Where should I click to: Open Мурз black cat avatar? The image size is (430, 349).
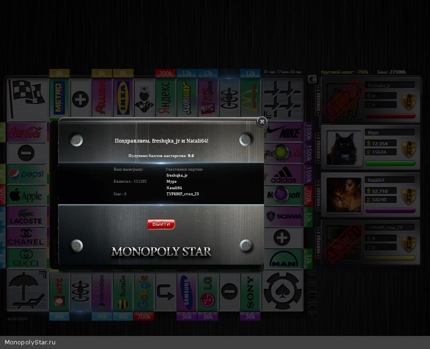[x=344, y=147]
